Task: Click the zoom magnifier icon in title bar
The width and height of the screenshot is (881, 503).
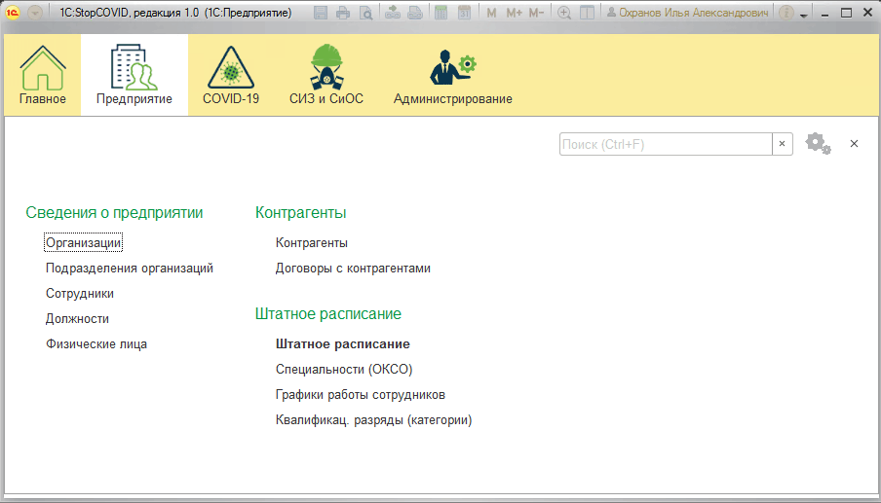Action: [564, 13]
